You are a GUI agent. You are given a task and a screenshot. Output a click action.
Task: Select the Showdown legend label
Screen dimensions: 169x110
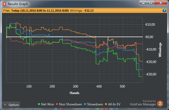pos(95,104)
